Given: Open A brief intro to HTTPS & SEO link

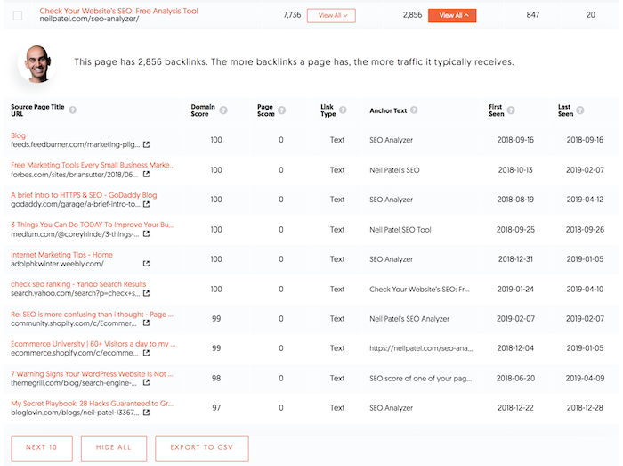Looking at the screenshot, I should [x=84, y=195].
